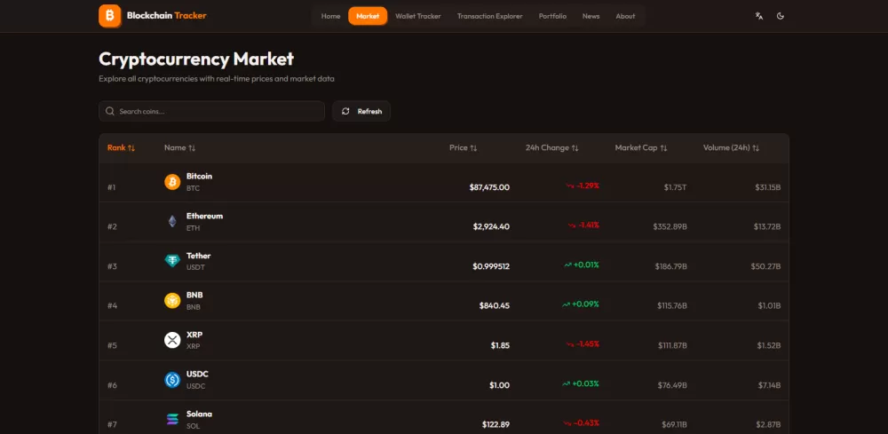
Task: Open the Wallet Tracker page
Action: point(418,16)
